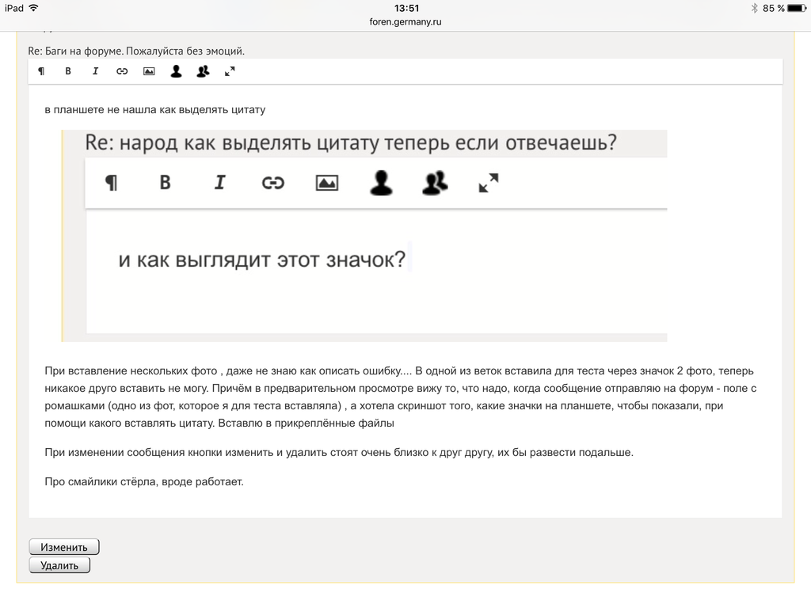Place cursor in line 'в планшете не нашла'
The image size is (811, 608).
(x=154, y=109)
